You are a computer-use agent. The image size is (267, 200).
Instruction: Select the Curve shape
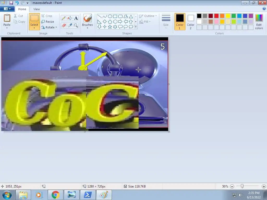[105, 16]
